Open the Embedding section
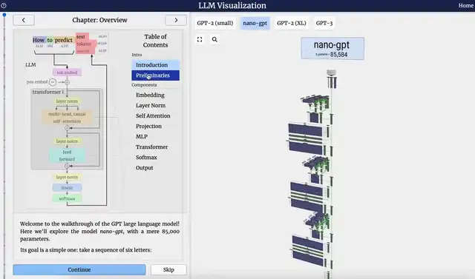The width and height of the screenshot is (475, 279). (150, 95)
